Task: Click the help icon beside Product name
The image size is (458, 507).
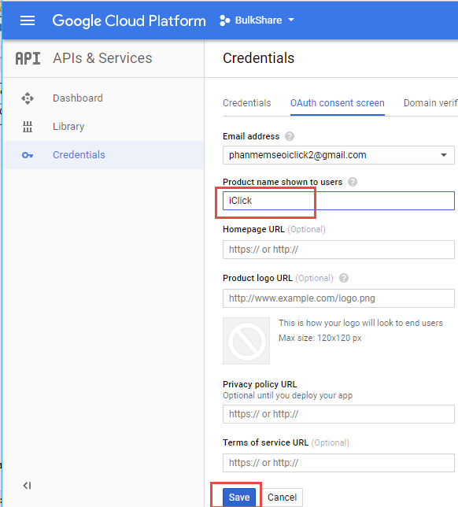Action: 353,182
